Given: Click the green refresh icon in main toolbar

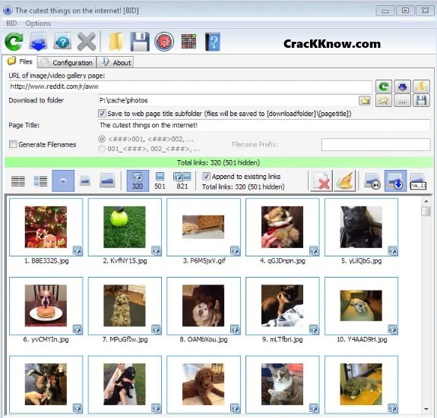Looking at the screenshot, I should tap(14, 42).
